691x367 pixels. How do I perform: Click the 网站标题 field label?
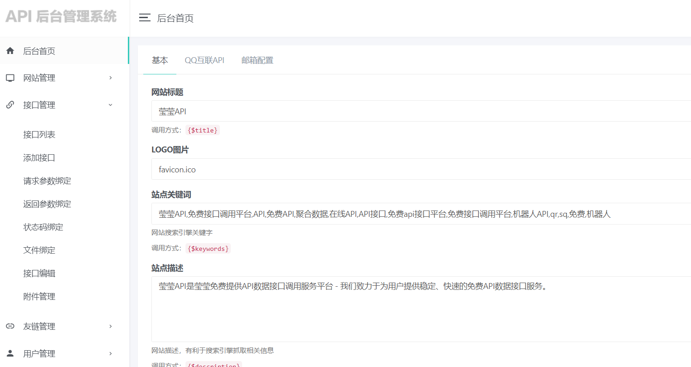click(x=167, y=92)
